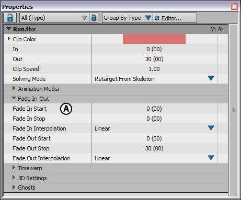The image size is (241, 200).
Task: Click the Editor... button
Action: click(x=175, y=18)
